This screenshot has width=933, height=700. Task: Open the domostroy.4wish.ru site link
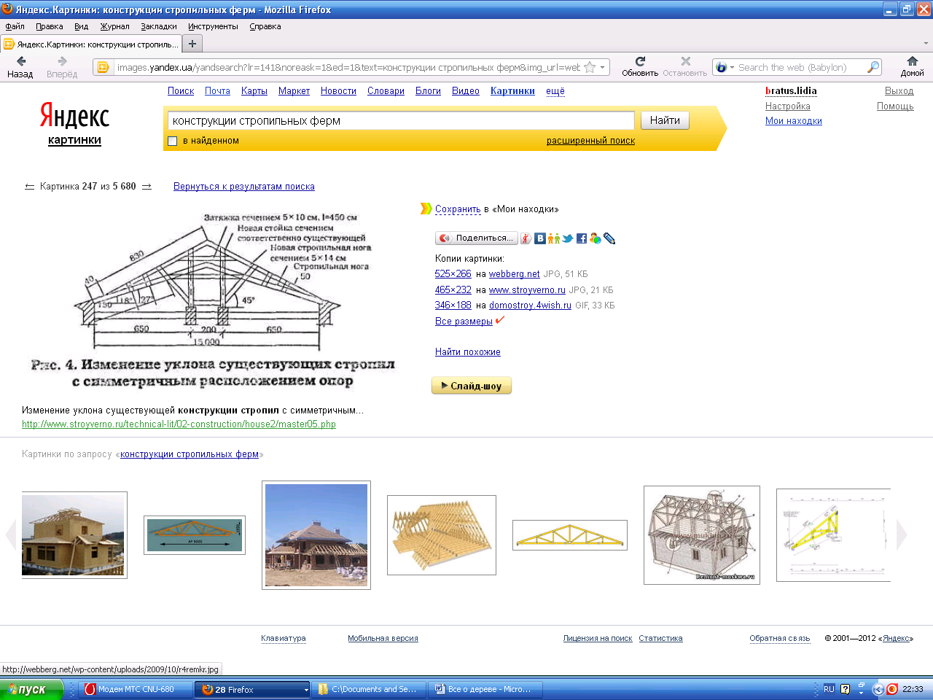coord(530,306)
